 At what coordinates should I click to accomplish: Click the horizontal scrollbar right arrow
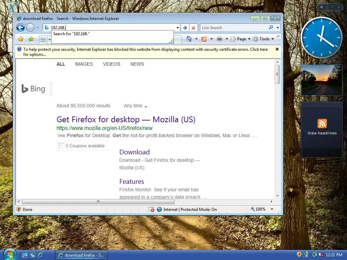pyautogui.click(x=271, y=202)
